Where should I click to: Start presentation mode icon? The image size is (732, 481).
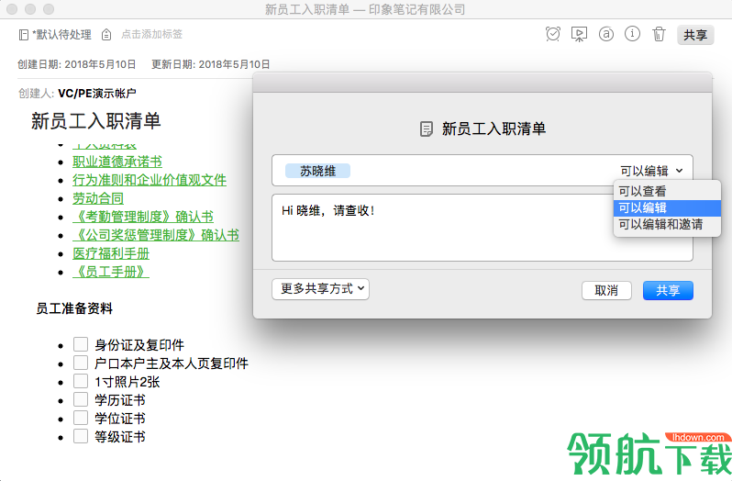point(579,34)
